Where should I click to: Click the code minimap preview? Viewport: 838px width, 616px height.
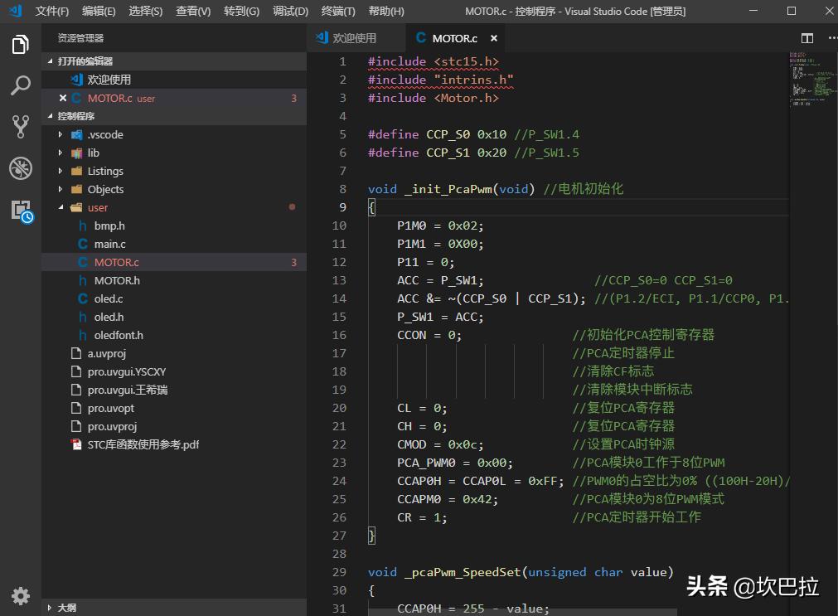pyautogui.click(x=809, y=79)
